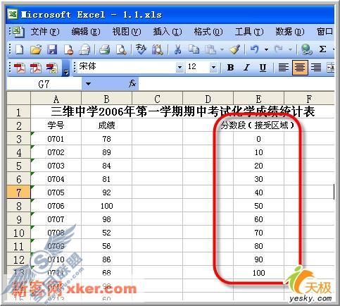Expand the font size dropdown showing 12
Screen dimensions: 340x306
click(213, 68)
